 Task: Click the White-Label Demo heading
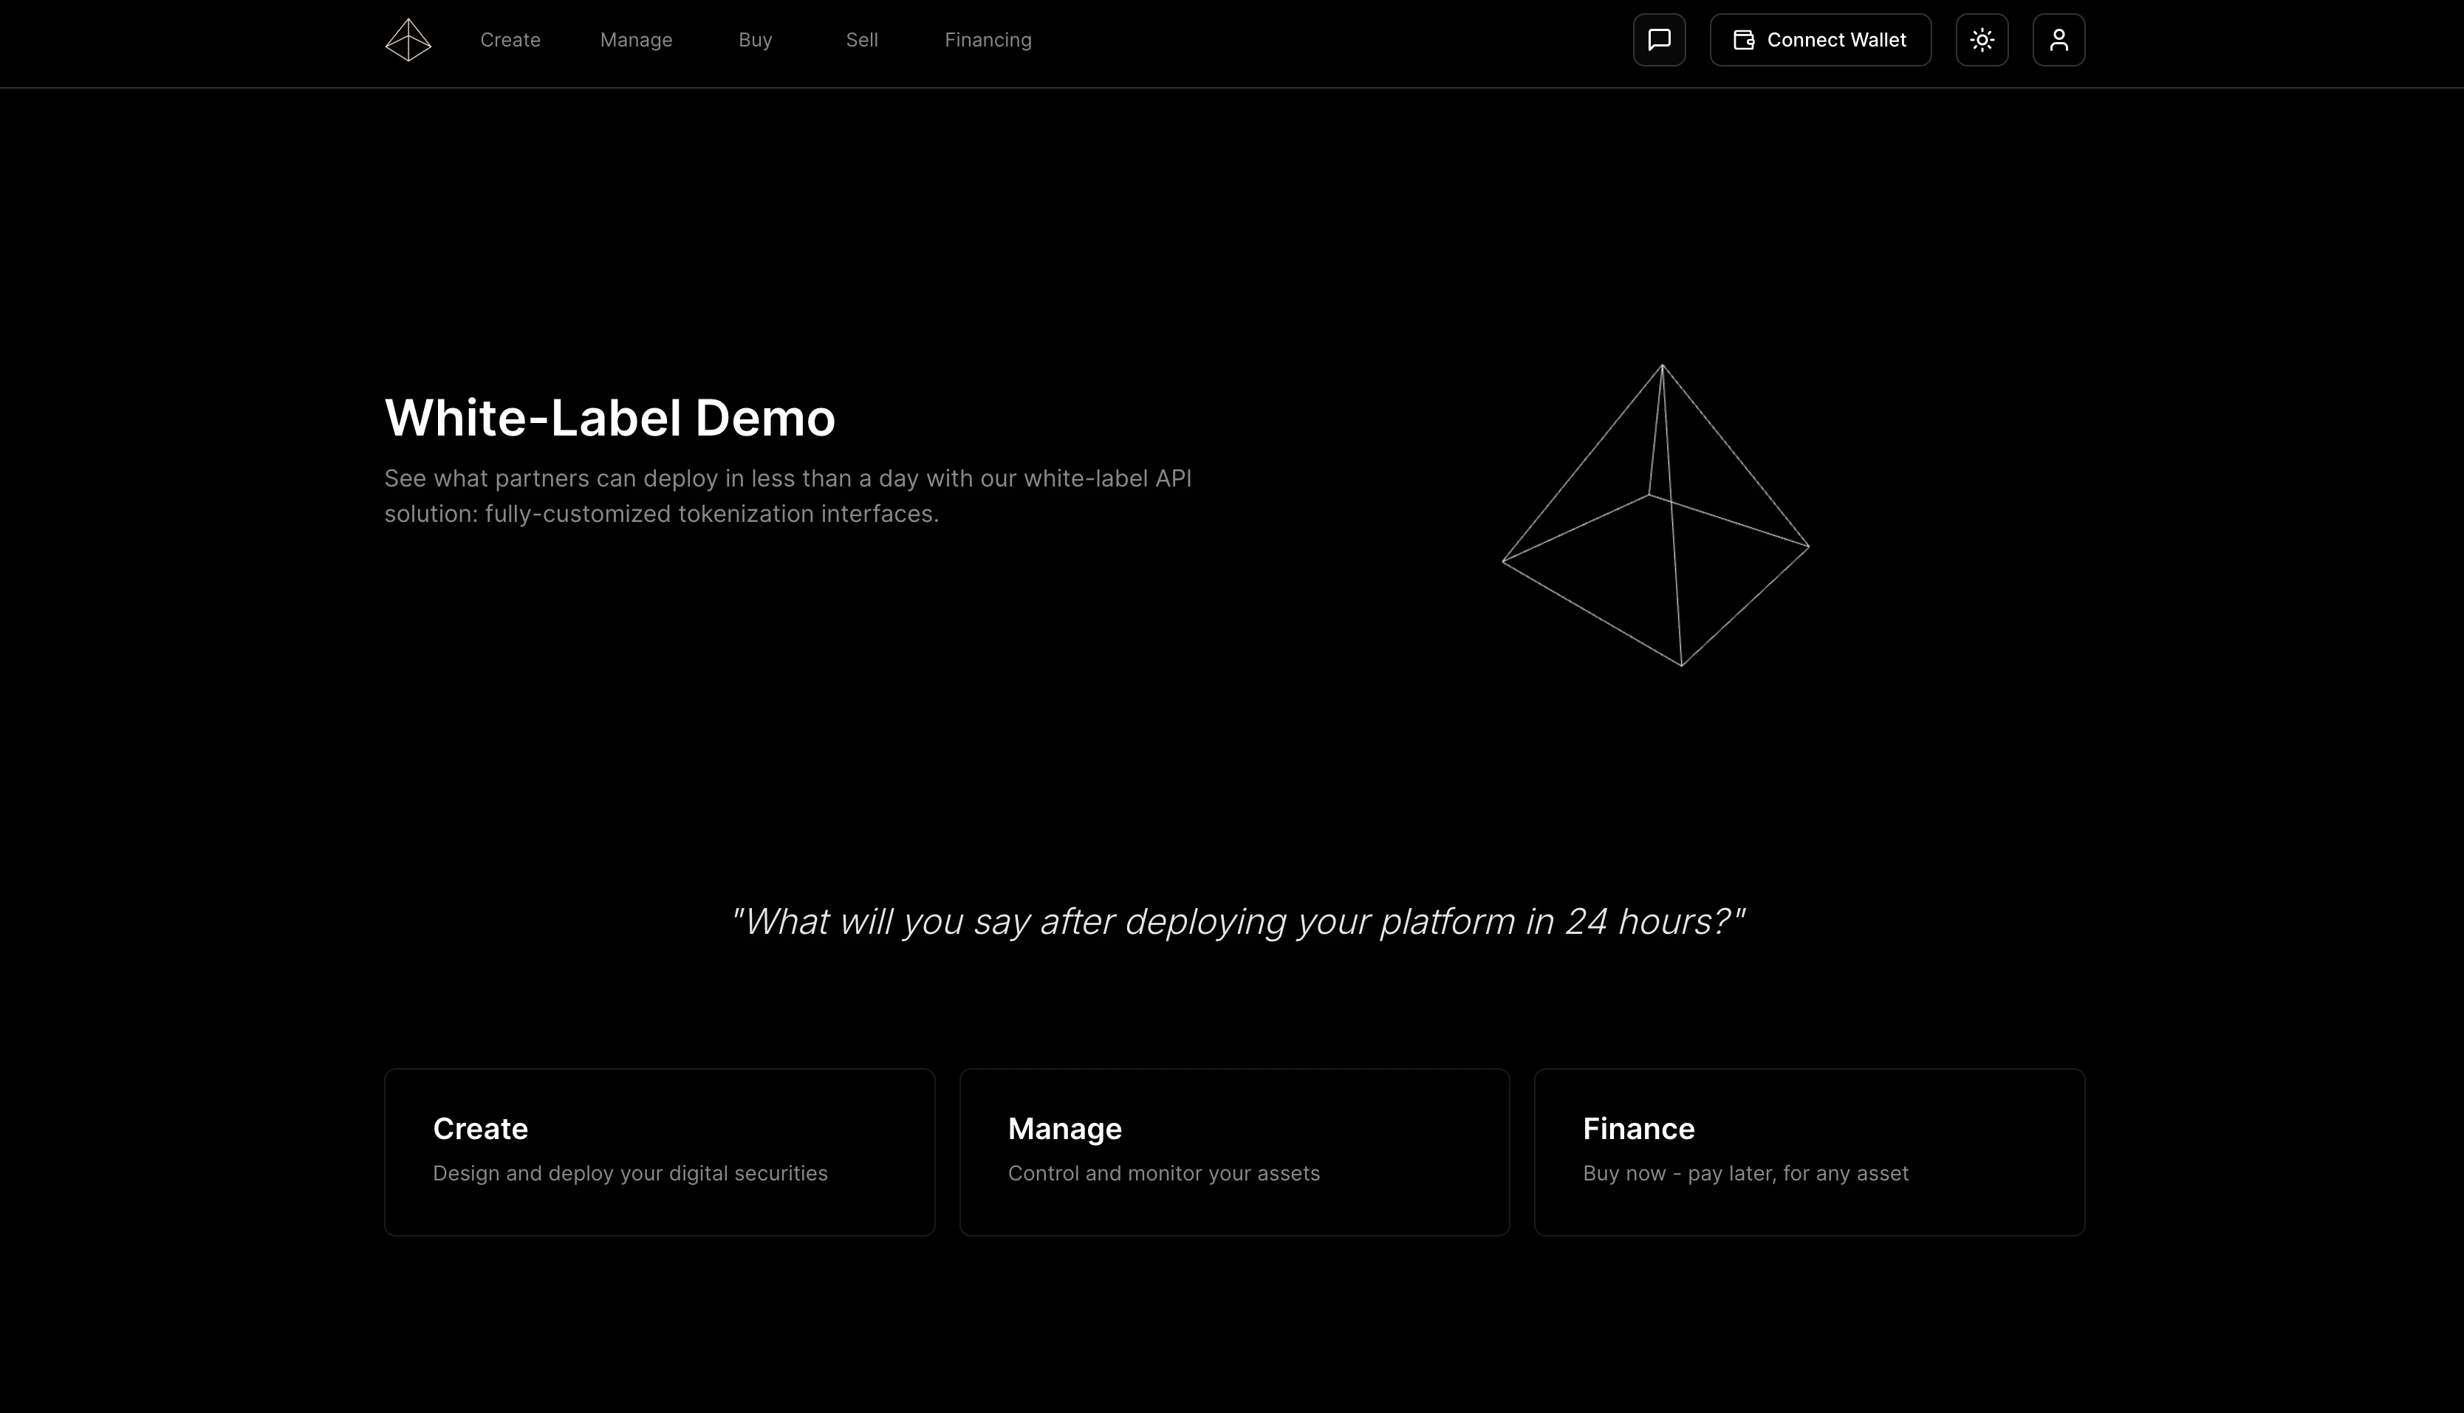(609, 417)
